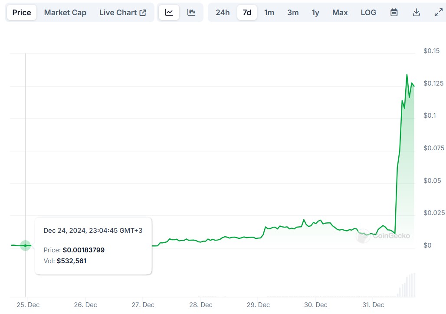Toggle LOG scale on the chart
The image size is (446, 314).
[x=368, y=13]
